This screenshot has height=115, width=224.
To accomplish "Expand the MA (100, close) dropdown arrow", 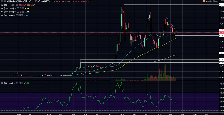I will (x=15, y=8).
